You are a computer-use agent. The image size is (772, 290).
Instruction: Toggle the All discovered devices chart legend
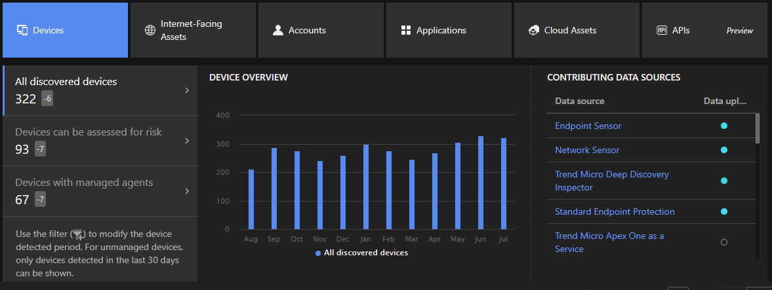pyautogui.click(x=361, y=253)
